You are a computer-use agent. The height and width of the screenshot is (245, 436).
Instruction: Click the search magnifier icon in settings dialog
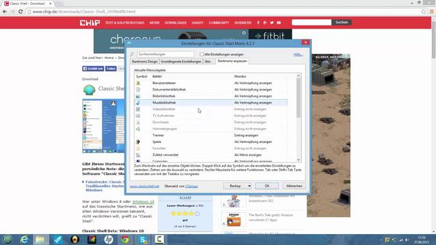click(x=132, y=54)
